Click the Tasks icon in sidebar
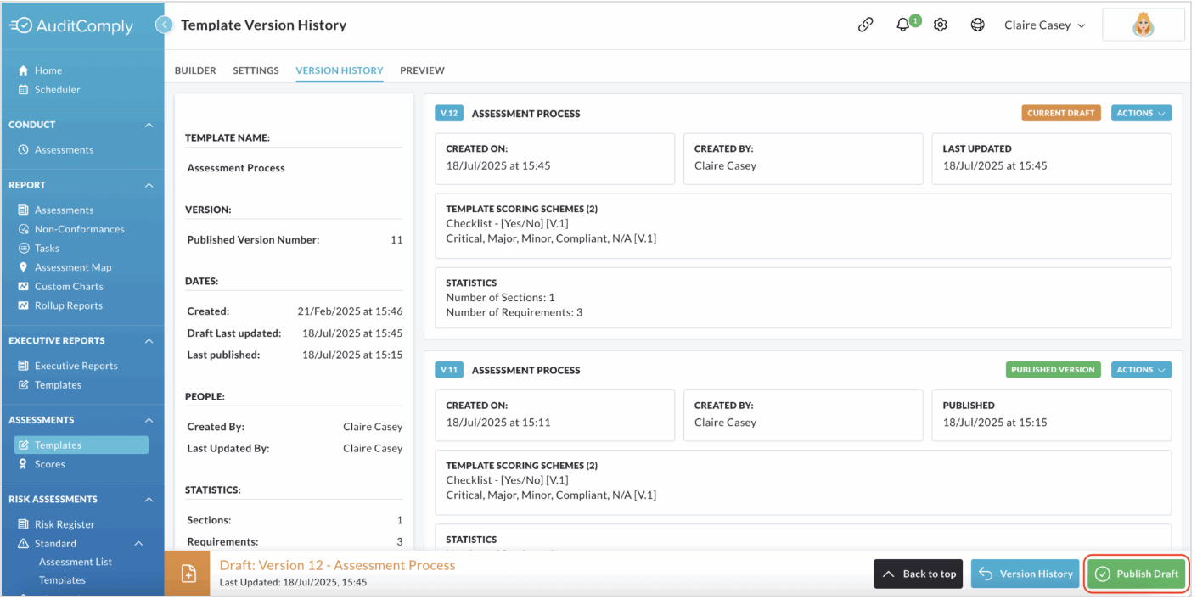Viewport: 1197px width, 599px height. tap(24, 248)
